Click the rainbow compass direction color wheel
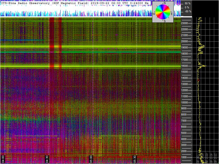The height and width of the screenshot is (164, 219). click(x=163, y=12)
